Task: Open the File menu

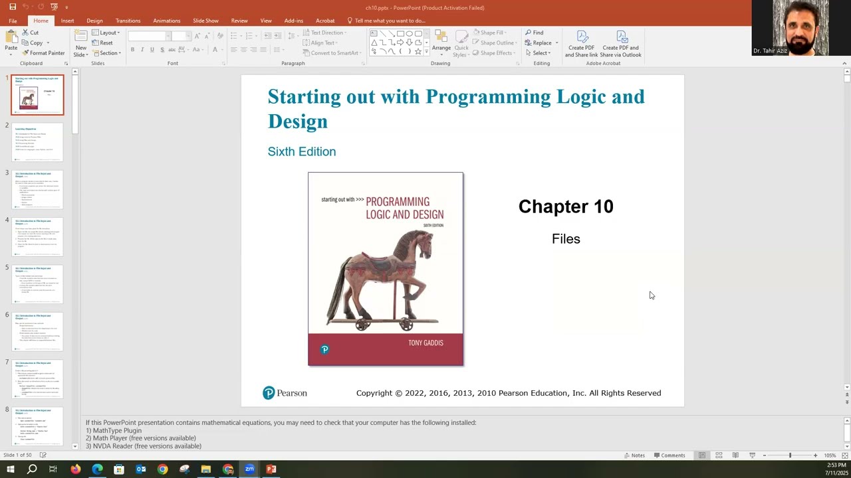Action: [13, 21]
